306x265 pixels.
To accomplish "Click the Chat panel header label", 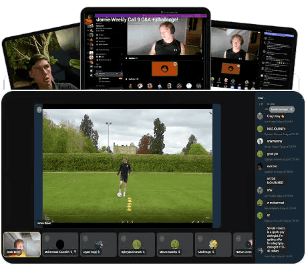I will click(x=261, y=98).
